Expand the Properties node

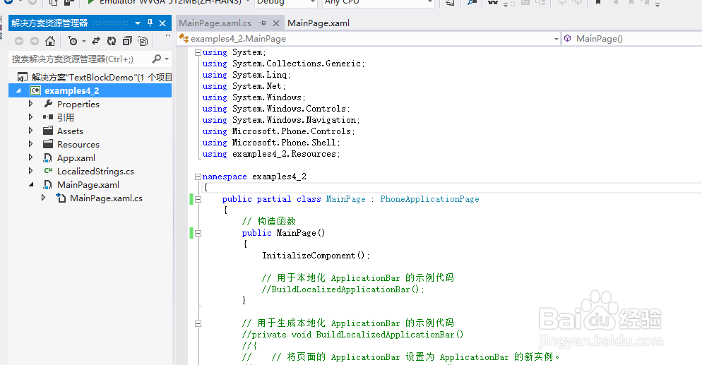tap(30, 104)
